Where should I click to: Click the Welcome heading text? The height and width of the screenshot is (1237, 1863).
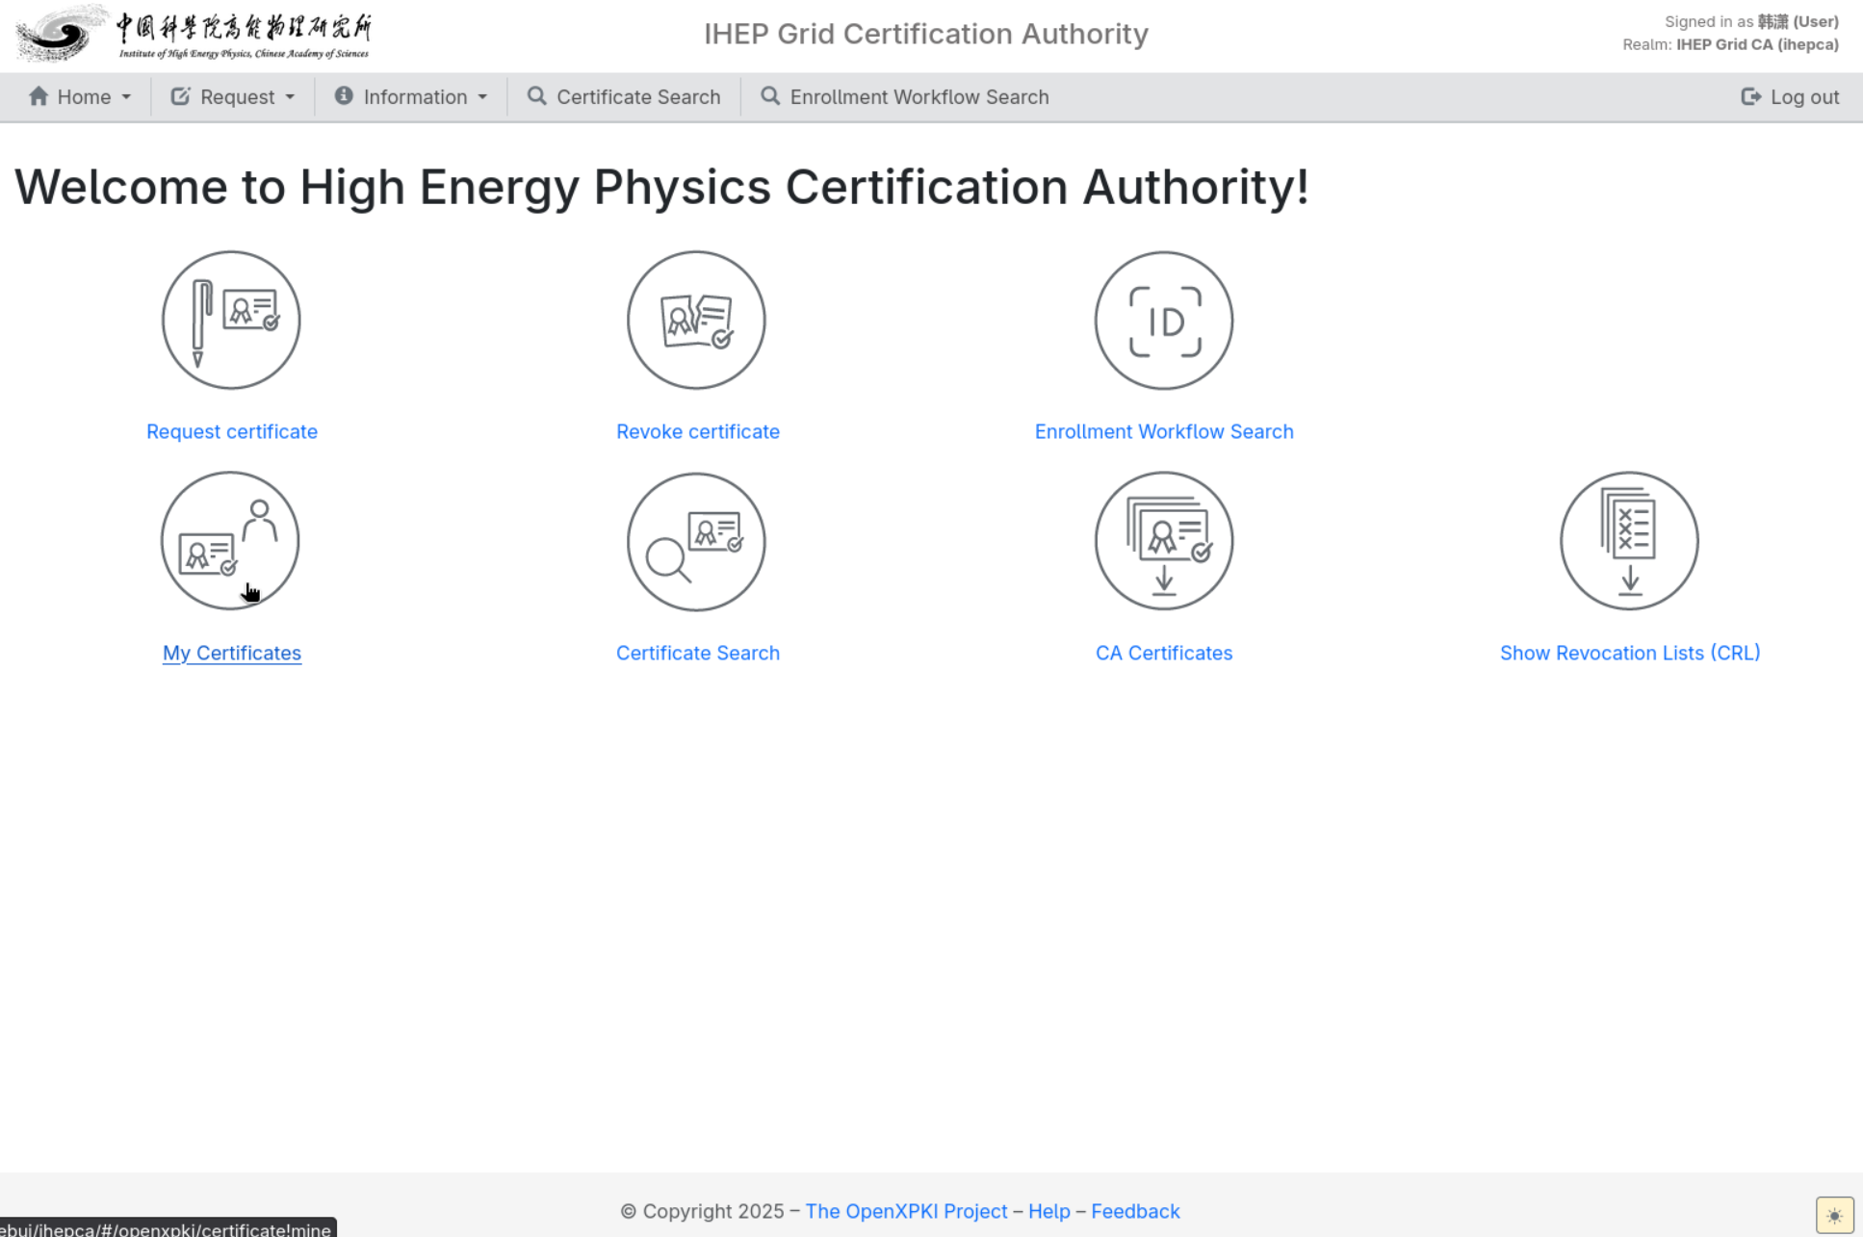click(x=661, y=187)
